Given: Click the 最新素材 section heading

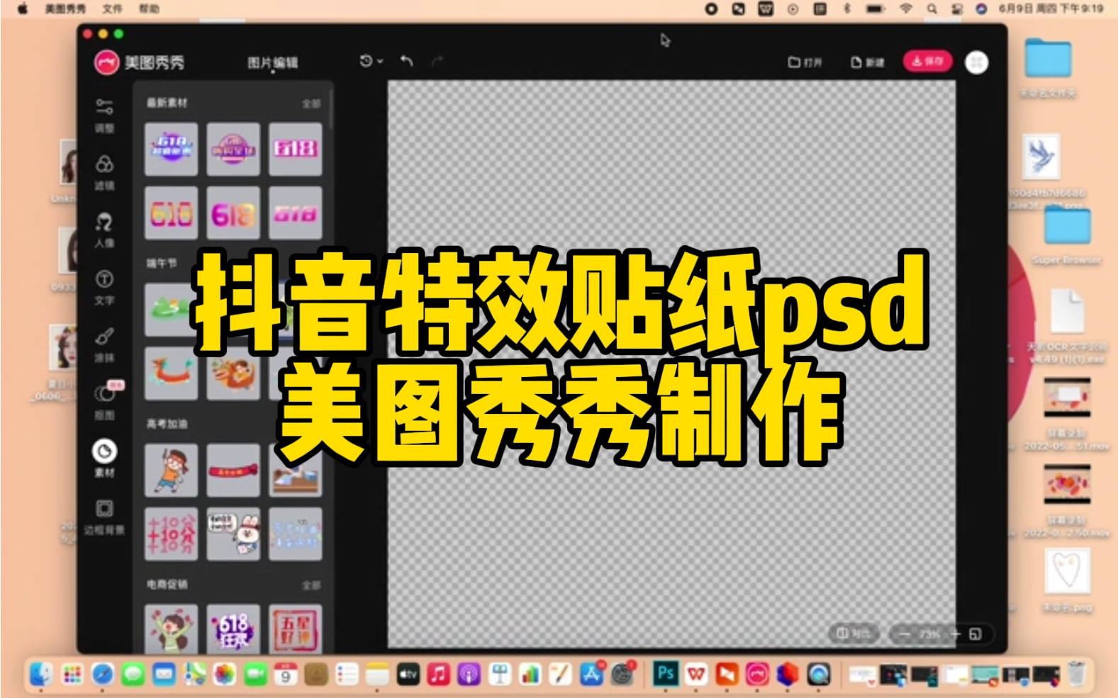Looking at the screenshot, I should coord(167,103).
